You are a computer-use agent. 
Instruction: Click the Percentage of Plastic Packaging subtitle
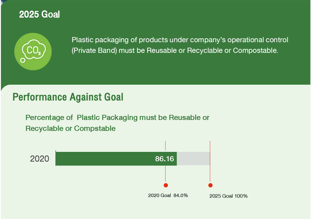(118, 118)
